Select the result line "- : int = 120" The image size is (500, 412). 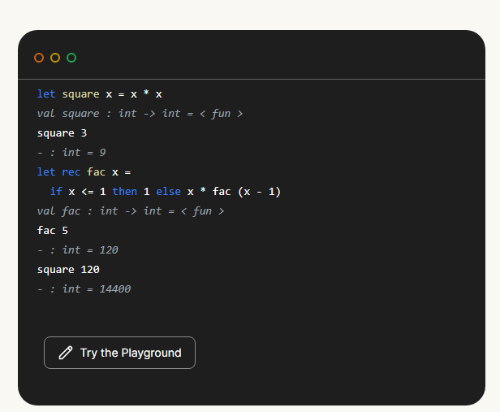point(78,250)
